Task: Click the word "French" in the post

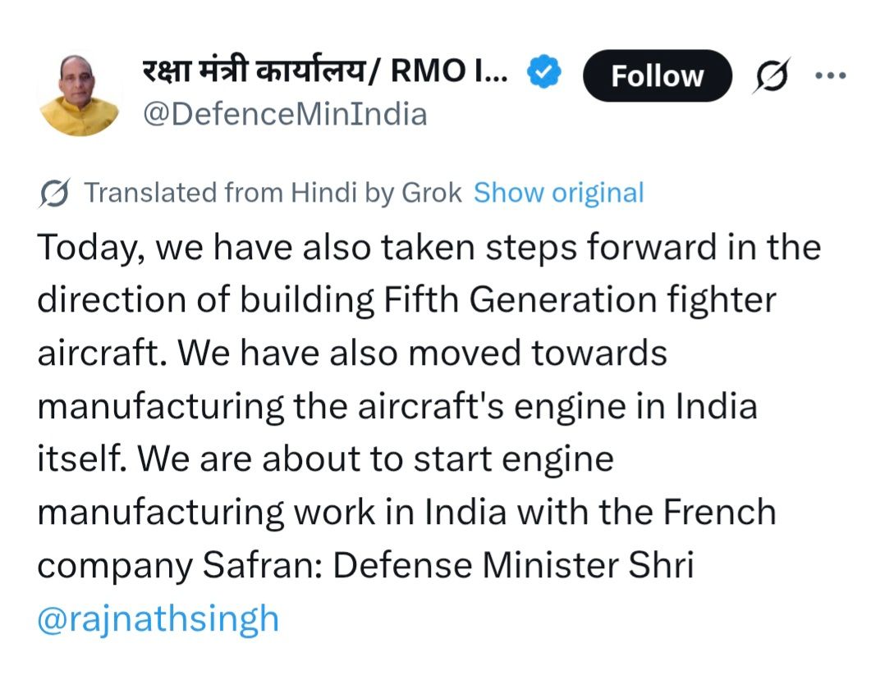Action: (718, 513)
